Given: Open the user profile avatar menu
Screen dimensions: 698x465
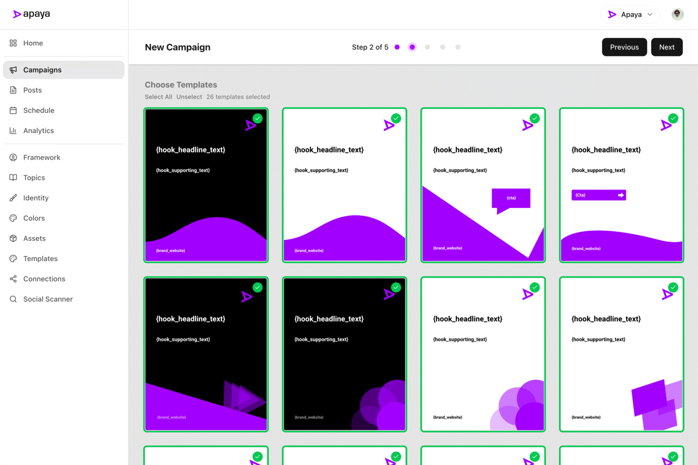Looking at the screenshot, I should [x=678, y=14].
